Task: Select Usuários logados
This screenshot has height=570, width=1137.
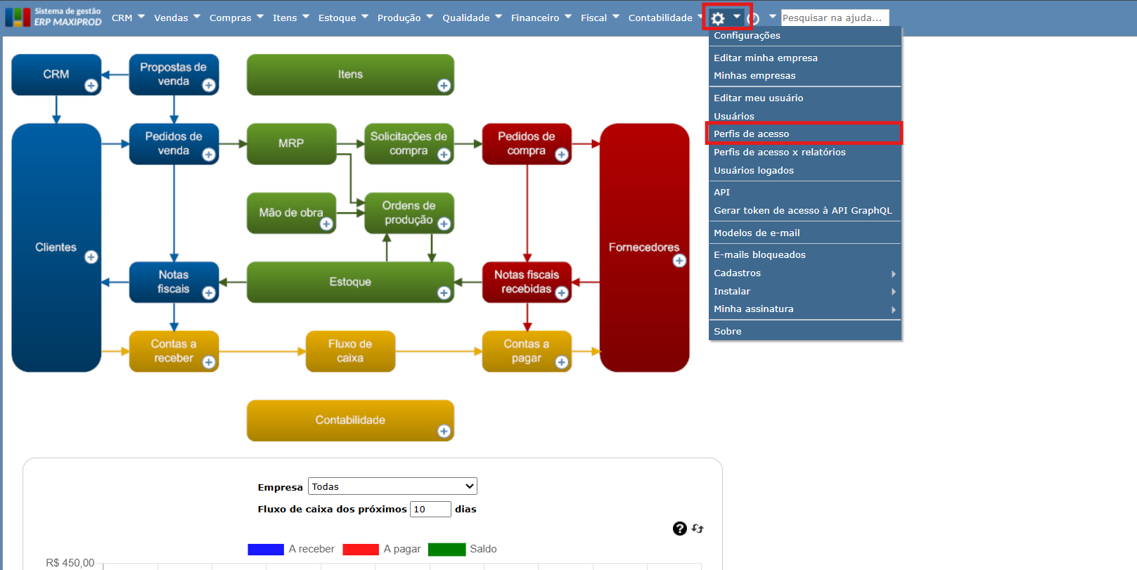Action: (804, 171)
